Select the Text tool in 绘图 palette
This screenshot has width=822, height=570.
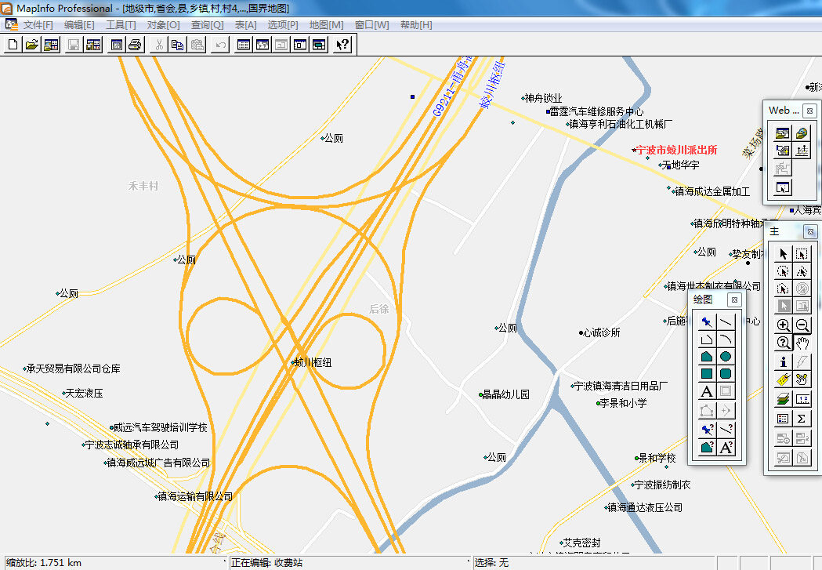[707, 391]
